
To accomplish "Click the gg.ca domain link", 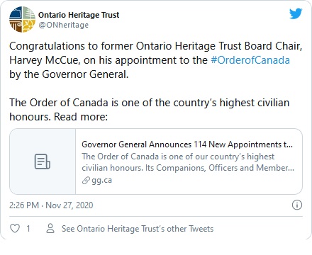I will click(102, 180).
